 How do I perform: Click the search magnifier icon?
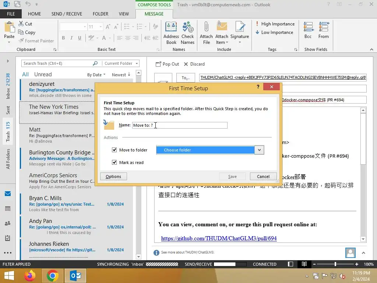coord(95,63)
